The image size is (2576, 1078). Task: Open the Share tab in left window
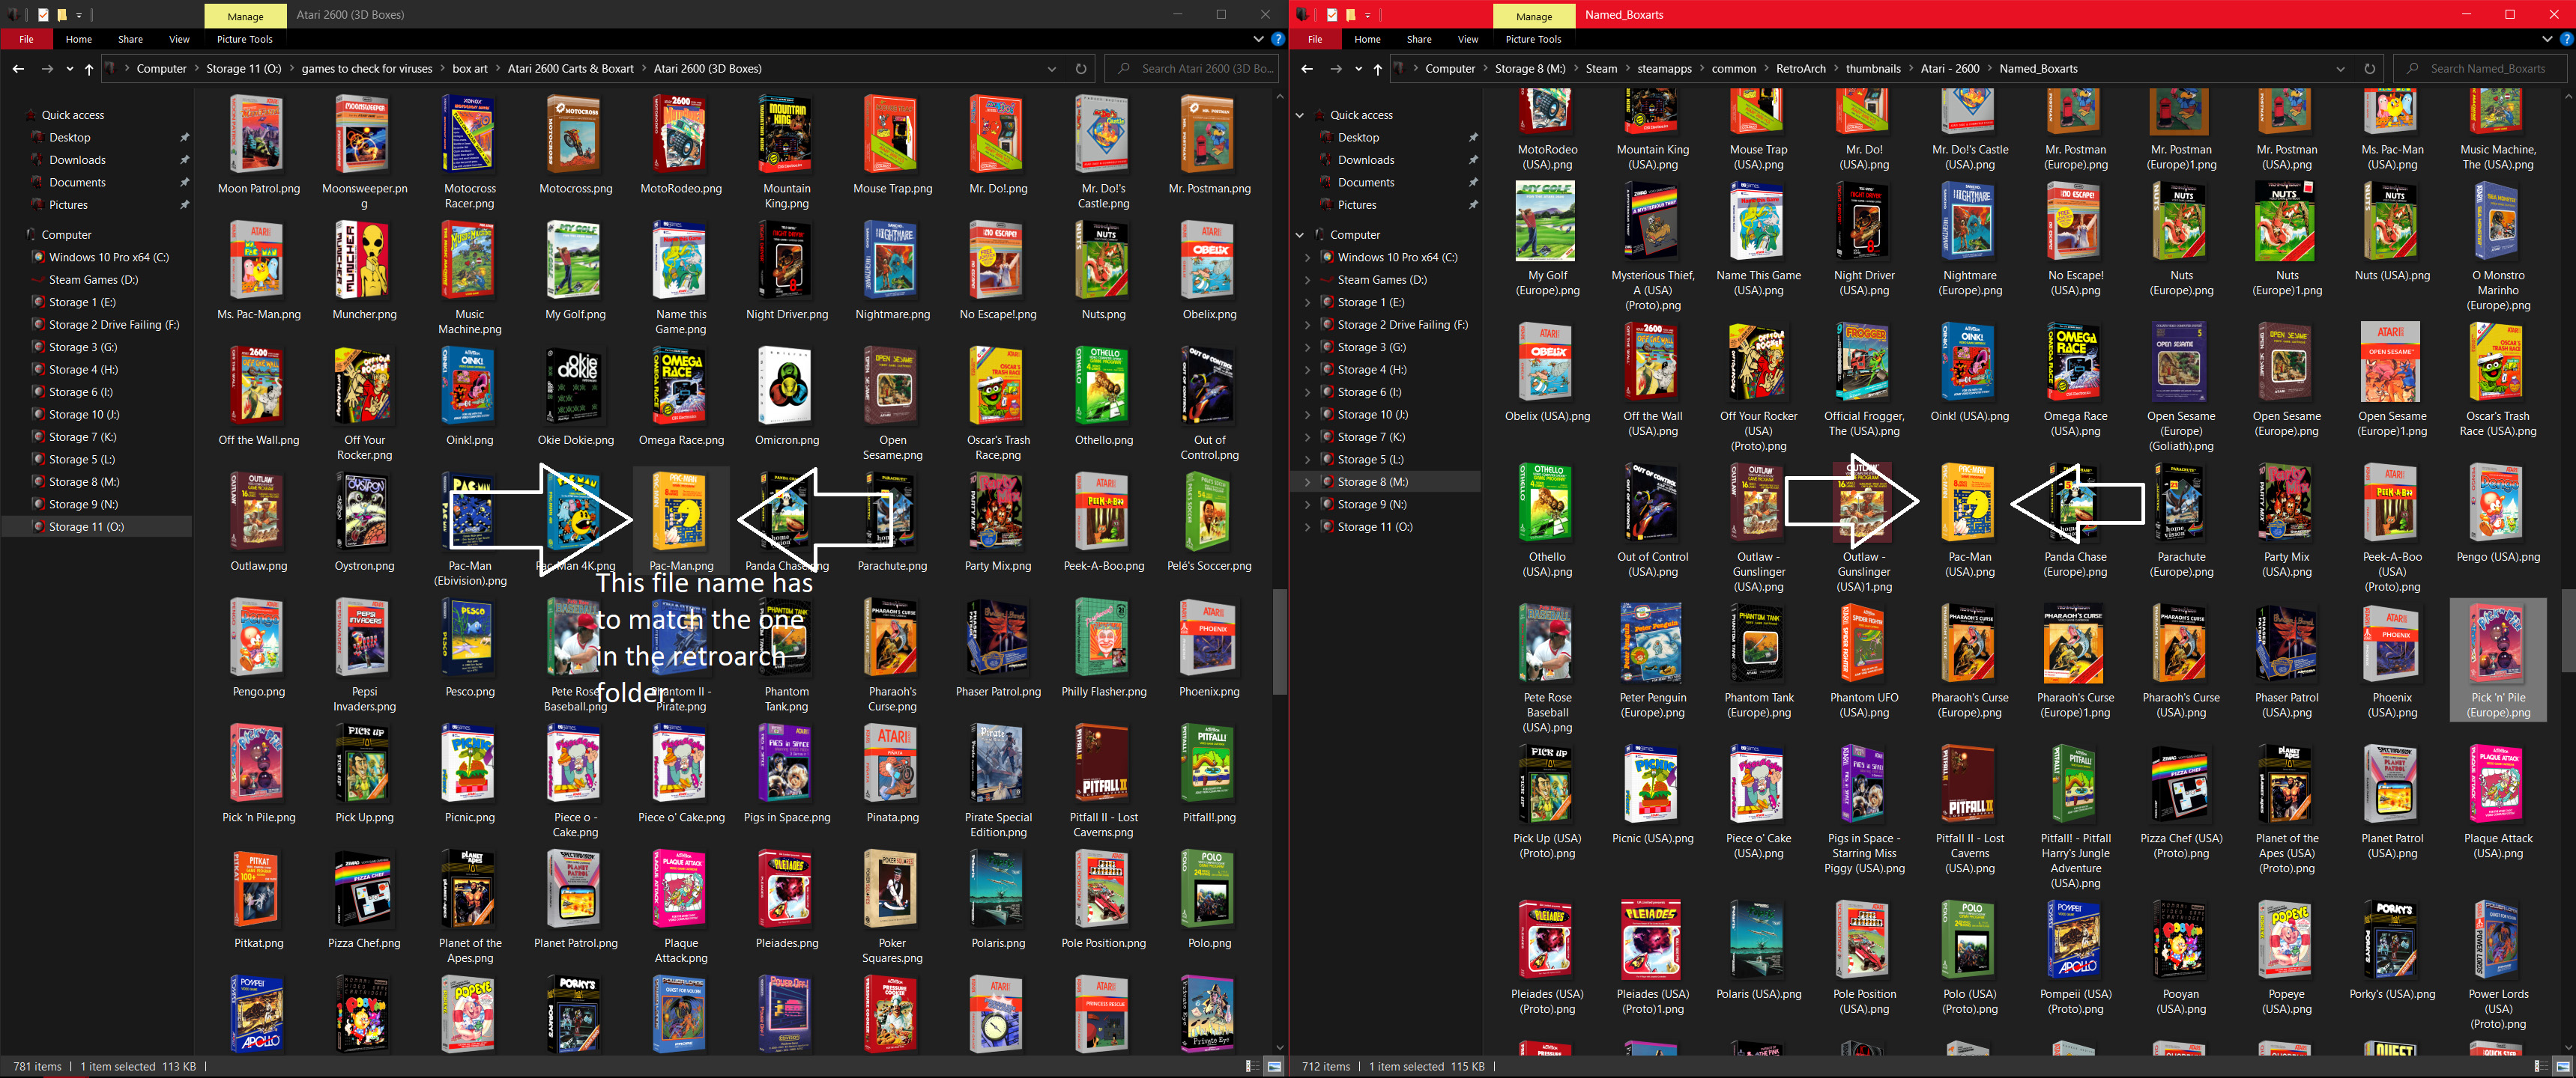(x=130, y=39)
